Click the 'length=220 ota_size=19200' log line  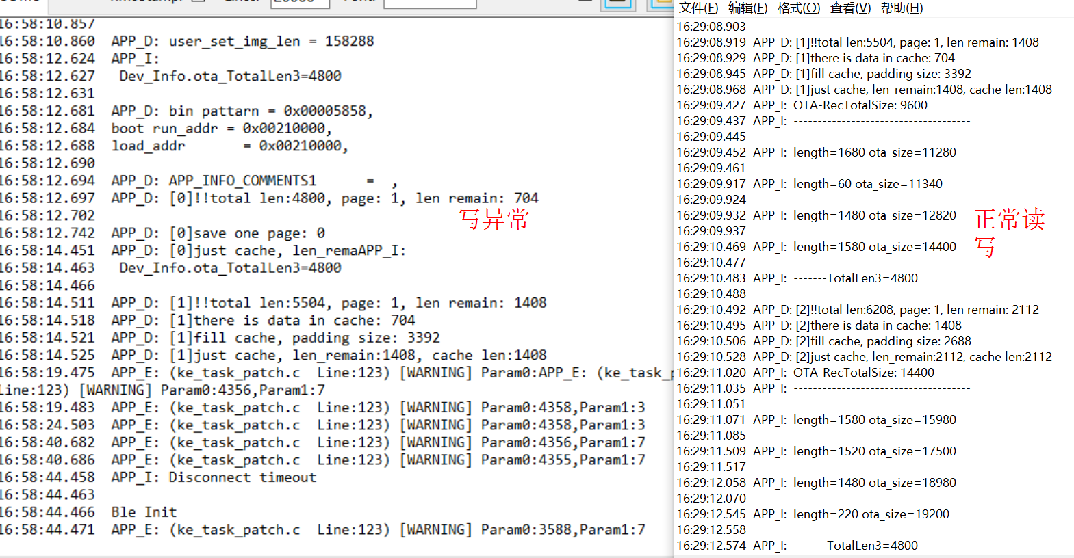click(x=871, y=514)
